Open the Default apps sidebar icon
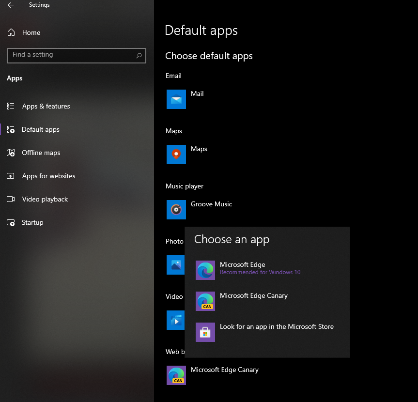418x402 pixels. tap(11, 129)
